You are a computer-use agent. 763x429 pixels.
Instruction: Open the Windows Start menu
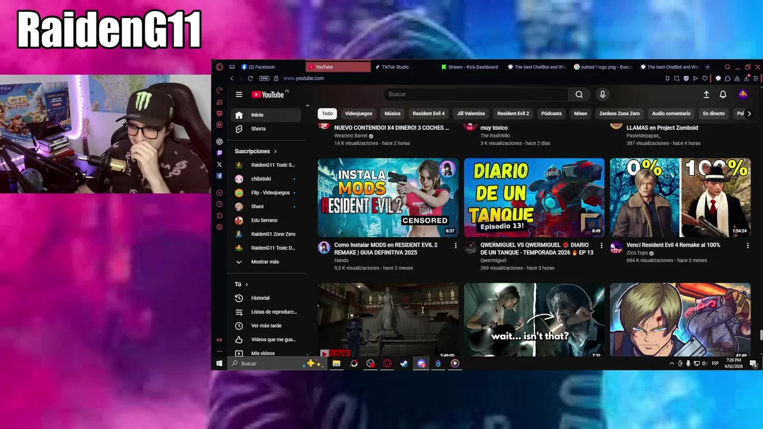click(219, 363)
